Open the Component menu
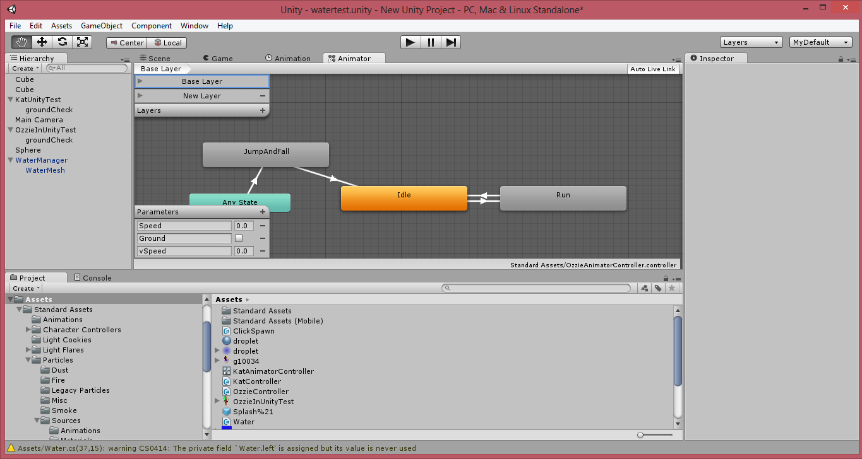This screenshot has width=862, height=459. (152, 26)
